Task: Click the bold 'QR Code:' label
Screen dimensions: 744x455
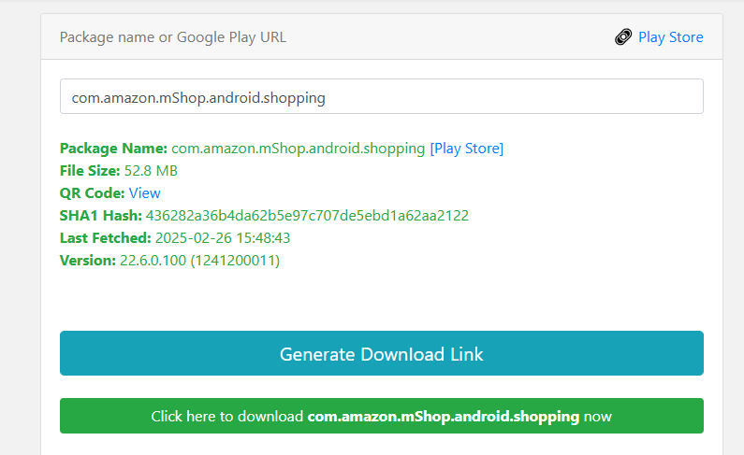Action: click(92, 193)
